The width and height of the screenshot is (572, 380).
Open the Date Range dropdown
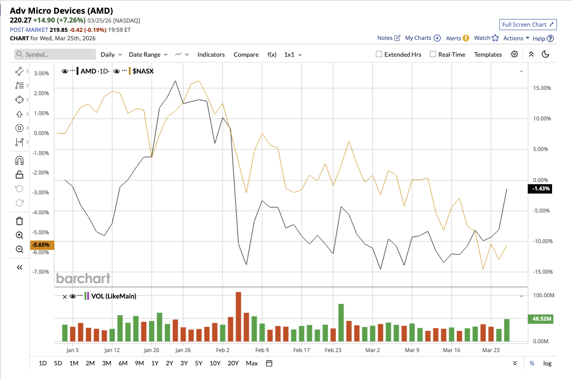point(148,54)
